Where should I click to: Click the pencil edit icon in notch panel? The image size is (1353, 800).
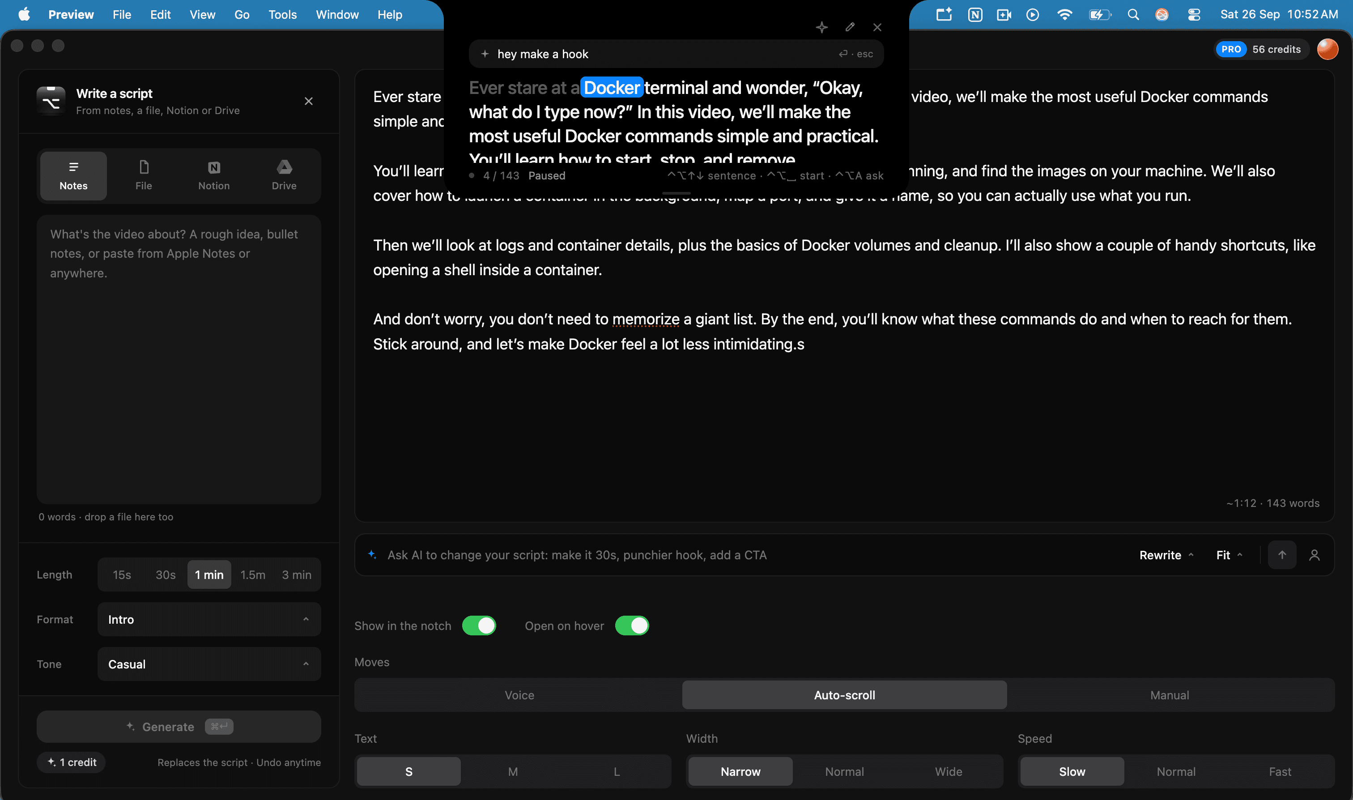pos(850,27)
